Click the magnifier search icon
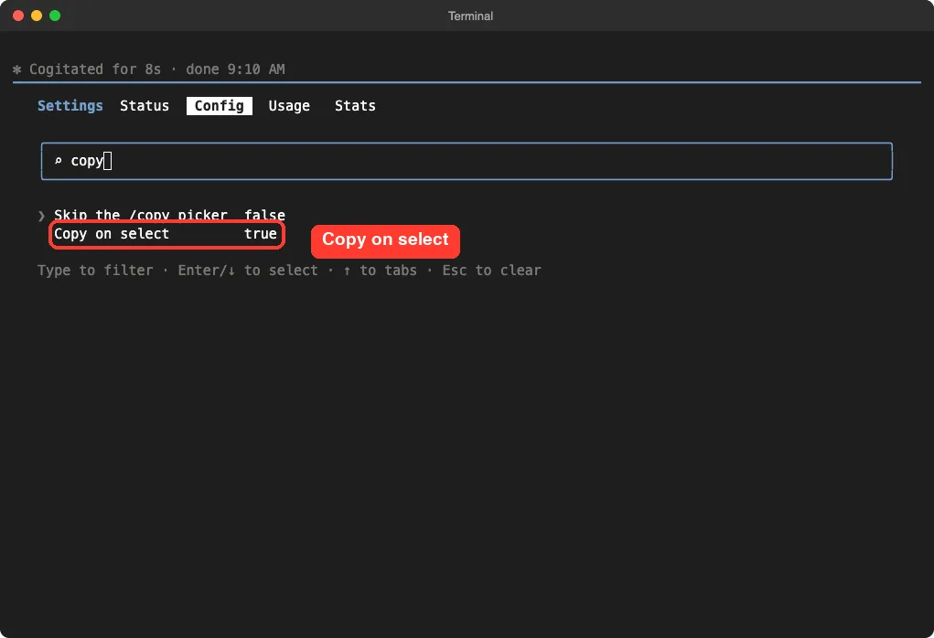 pos(58,161)
